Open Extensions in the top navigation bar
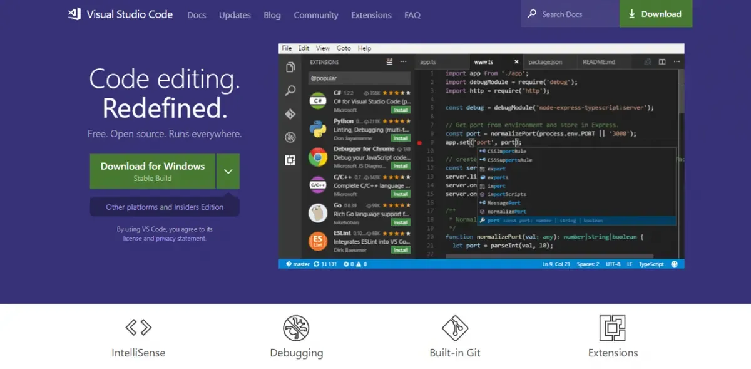Screen dimensions: 751x369 (x=371, y=15)
